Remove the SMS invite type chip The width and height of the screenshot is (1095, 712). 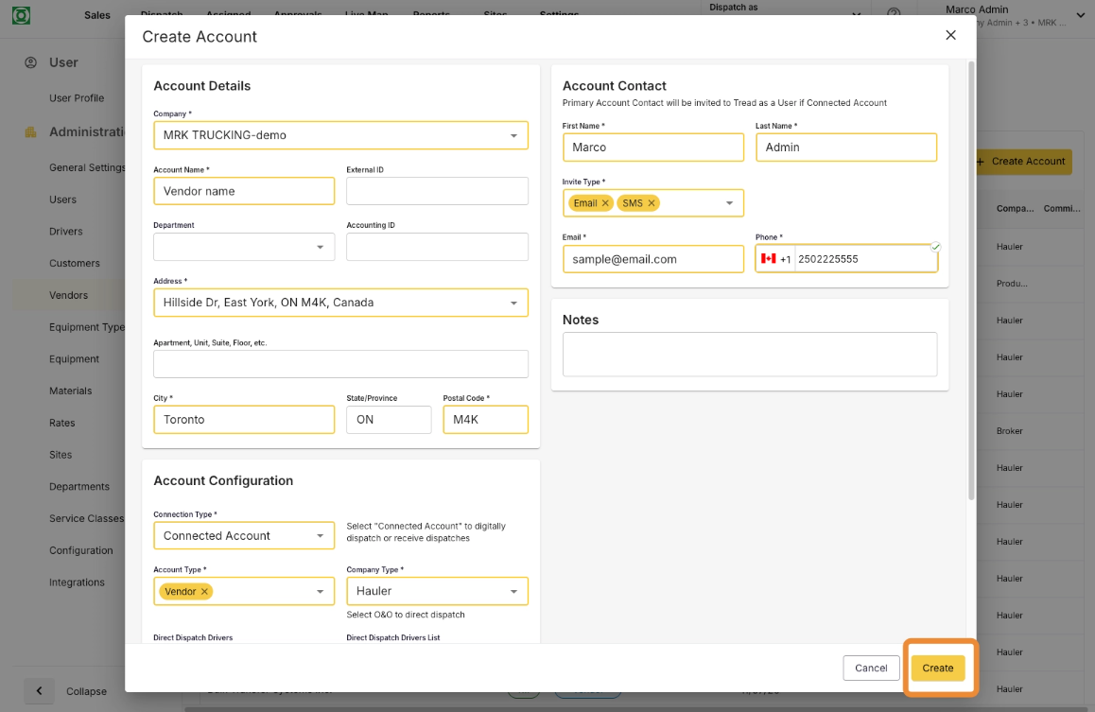[x=652, y=203]
